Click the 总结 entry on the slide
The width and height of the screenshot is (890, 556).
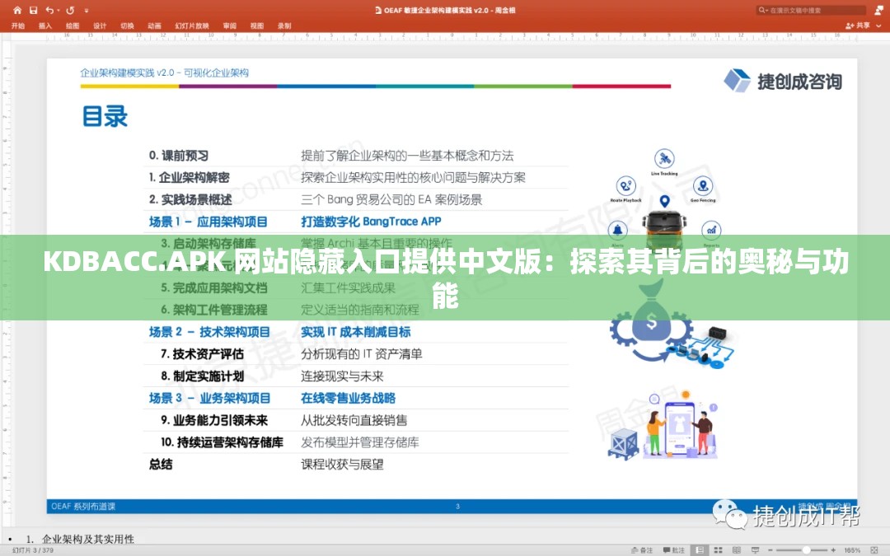tap(161, 465)
